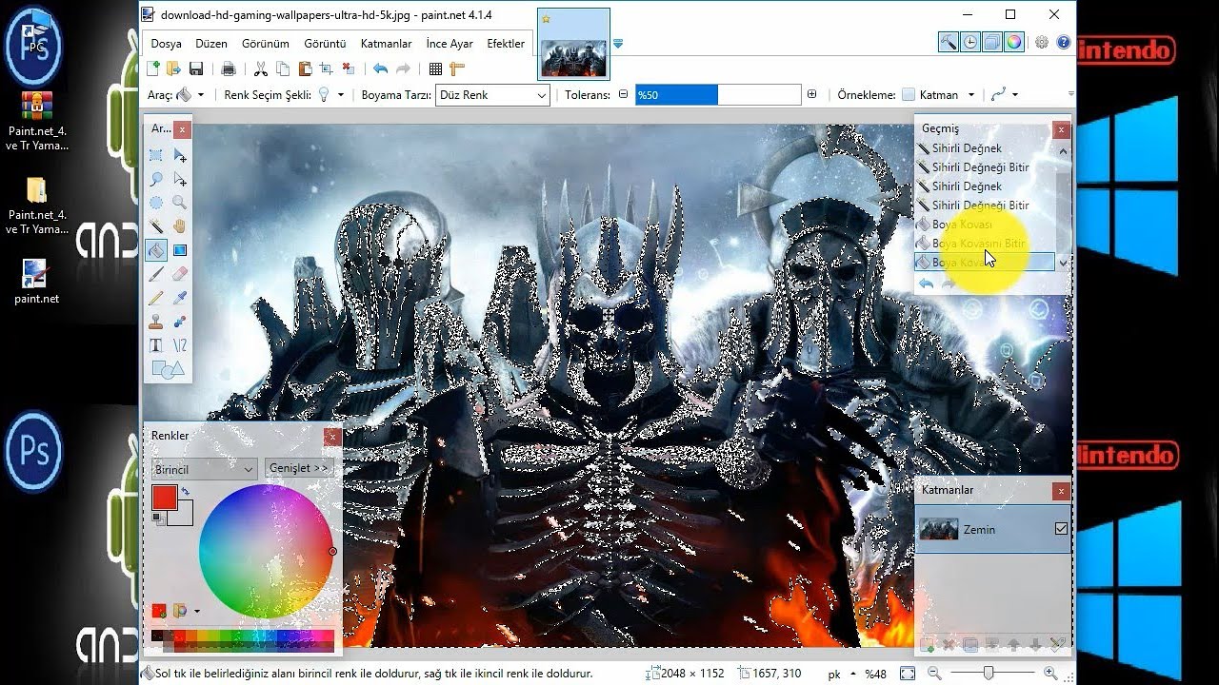Viewport: 1219px width, 685px height.
Task: Open the settings gear button
Action: coord(1042,42)
